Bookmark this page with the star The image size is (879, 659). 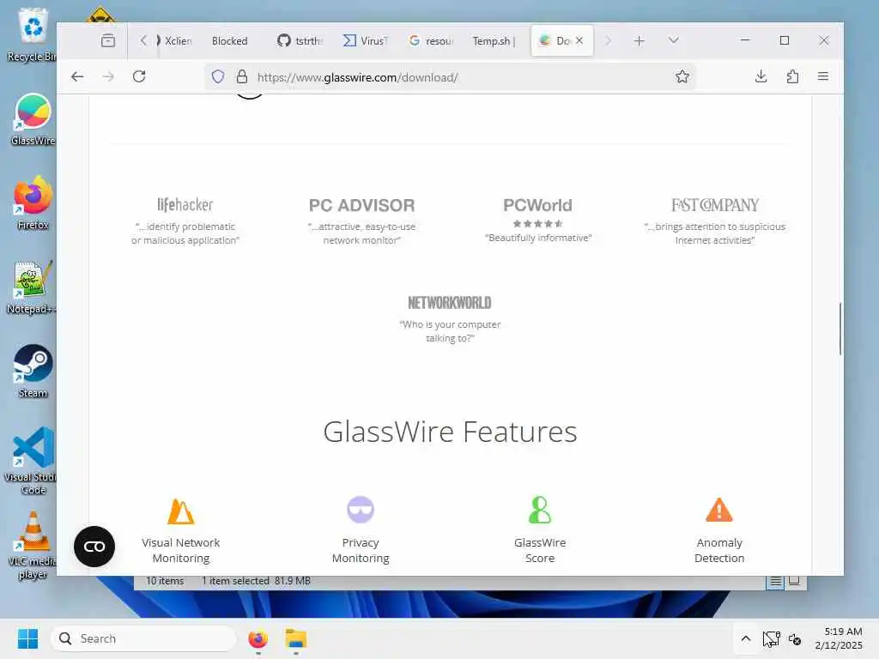point(682,76)
